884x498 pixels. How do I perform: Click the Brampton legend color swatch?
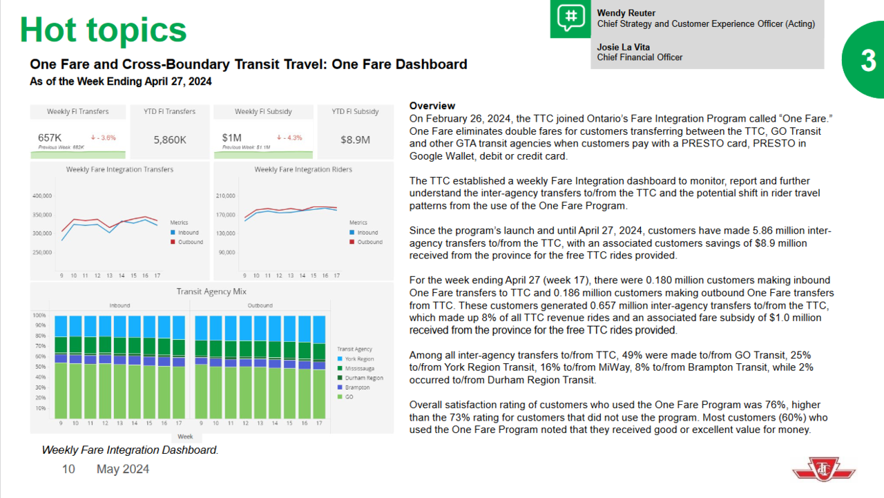tap(339, 387)
